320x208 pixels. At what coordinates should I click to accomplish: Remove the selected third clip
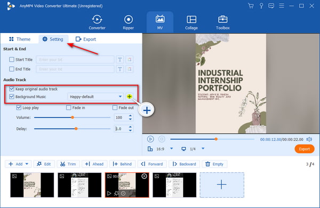coord(144,176)
